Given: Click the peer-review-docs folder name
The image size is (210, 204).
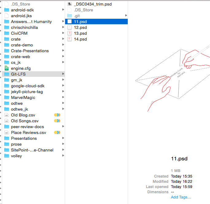Looking at the screenshot, I should coord(27,127).
